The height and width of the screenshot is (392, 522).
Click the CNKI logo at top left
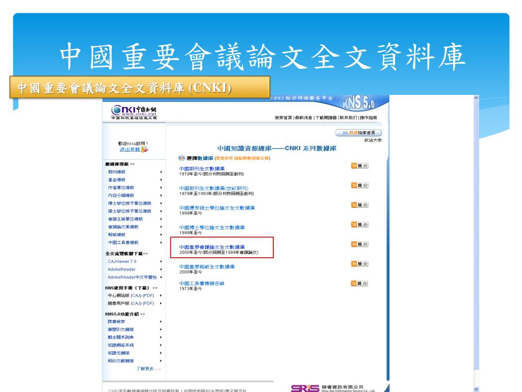click(x=134, y=112)
